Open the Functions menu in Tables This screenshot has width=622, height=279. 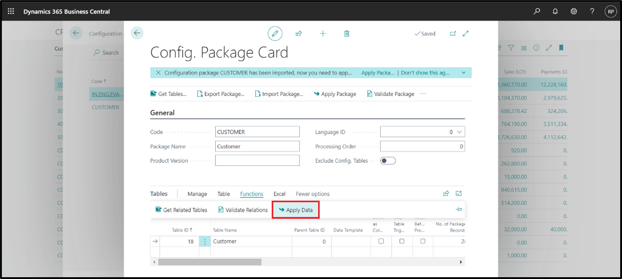point(251,194)
